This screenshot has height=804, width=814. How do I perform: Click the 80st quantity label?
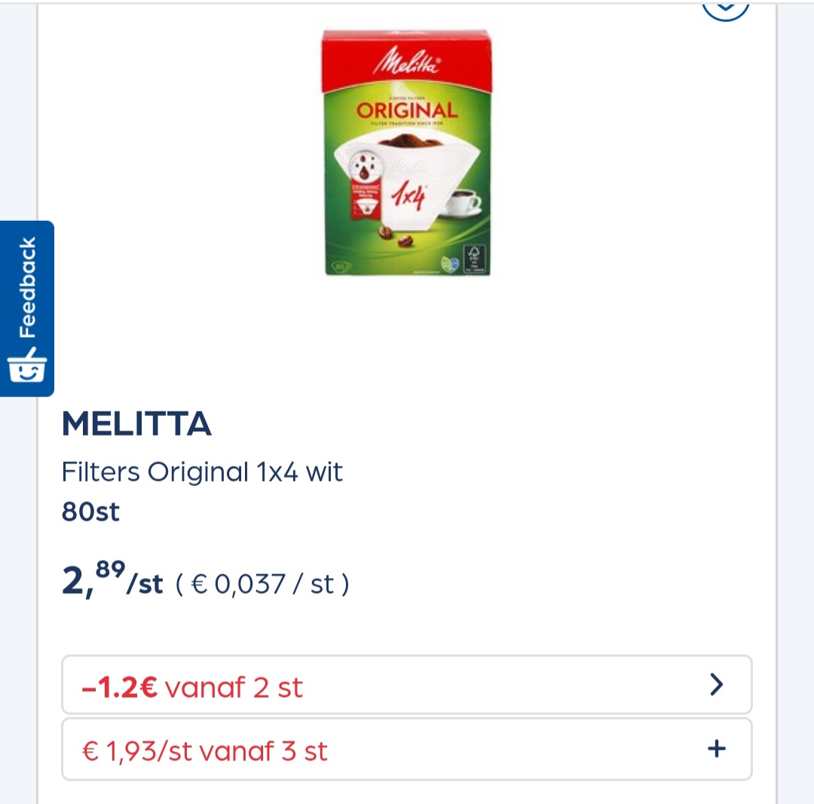[x=90, y=511]
